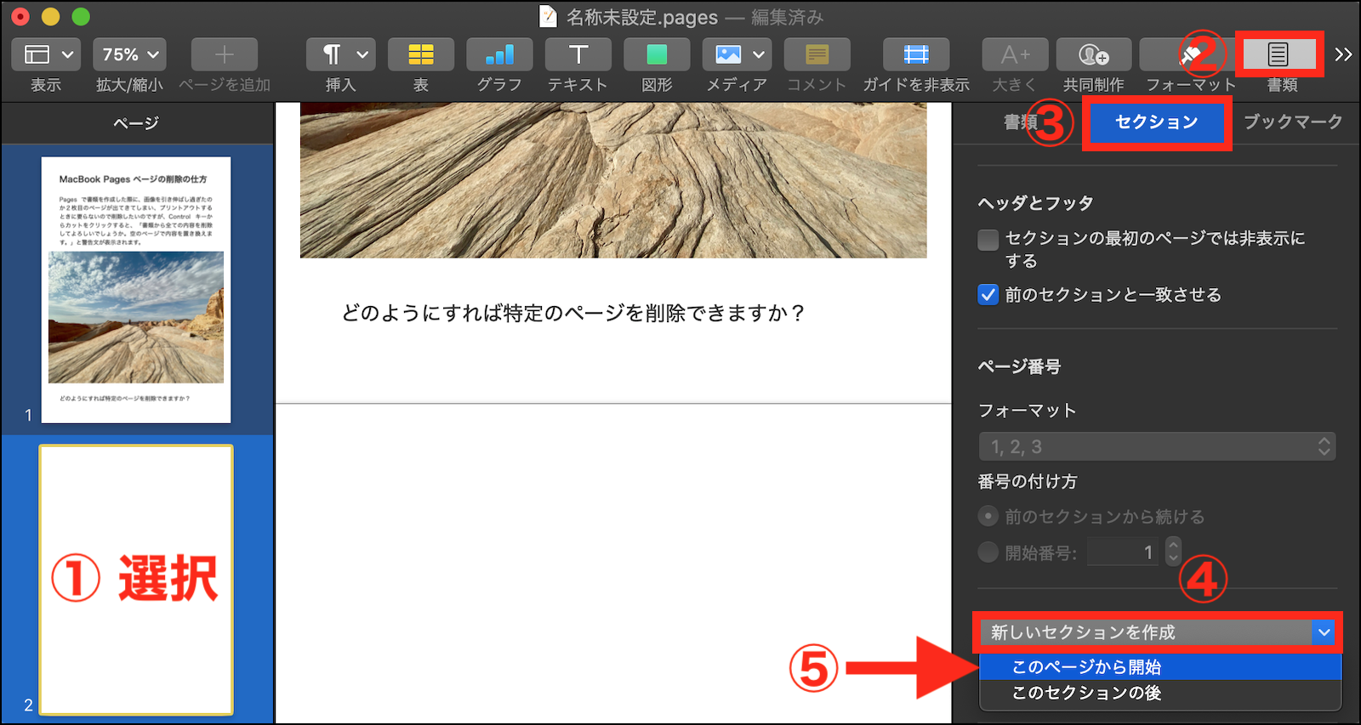Image resolution: width=1361 pixels, height=725 pixels.
Task: Switch to the Bookmark (ブックマーク) tab
Action: [x=1292, y=122]
